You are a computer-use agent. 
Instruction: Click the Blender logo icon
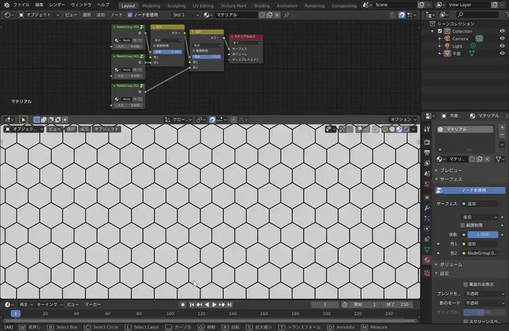tap(7, 5)
